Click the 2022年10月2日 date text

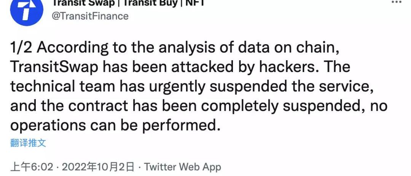98,166
